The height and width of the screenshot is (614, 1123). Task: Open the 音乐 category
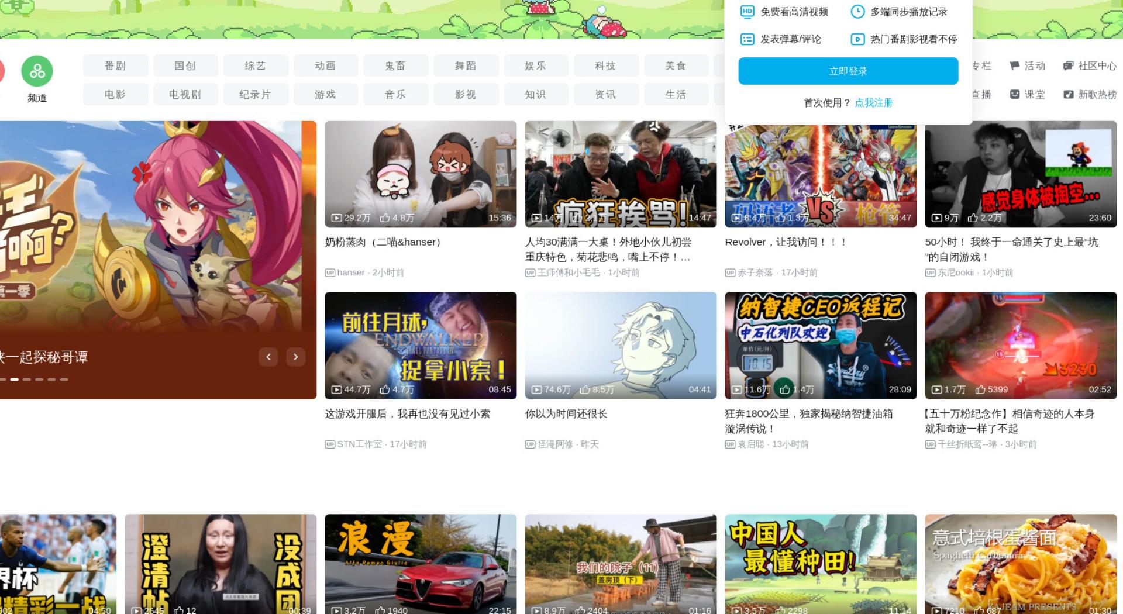coord(396,94)
